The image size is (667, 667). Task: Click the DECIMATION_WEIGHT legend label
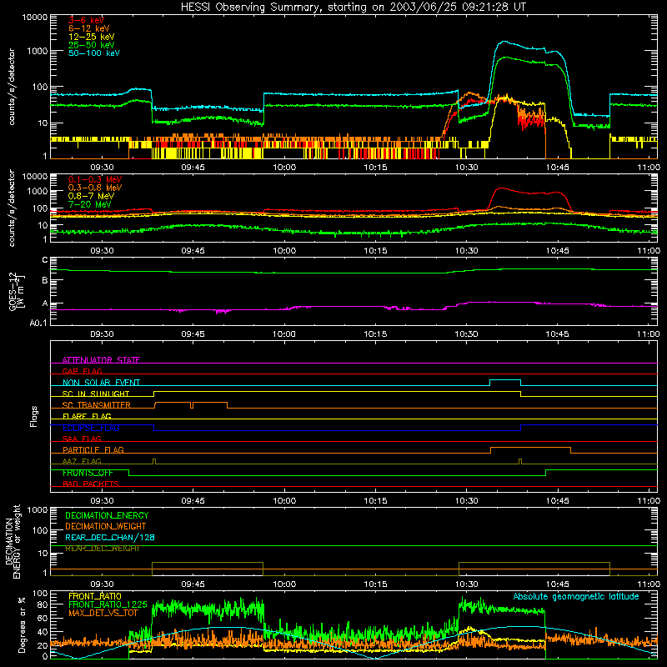(x=106, y=526)
